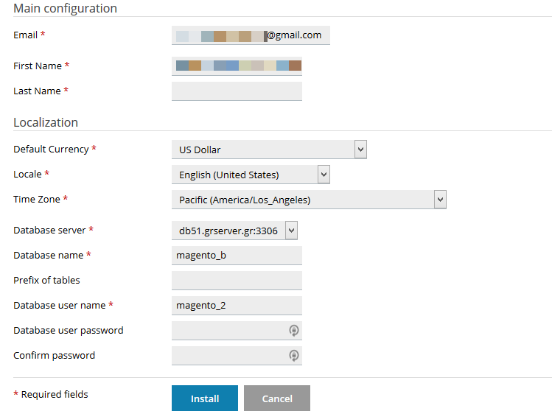
Task: Click the Last Name label
Action: (x=37, y=91)
